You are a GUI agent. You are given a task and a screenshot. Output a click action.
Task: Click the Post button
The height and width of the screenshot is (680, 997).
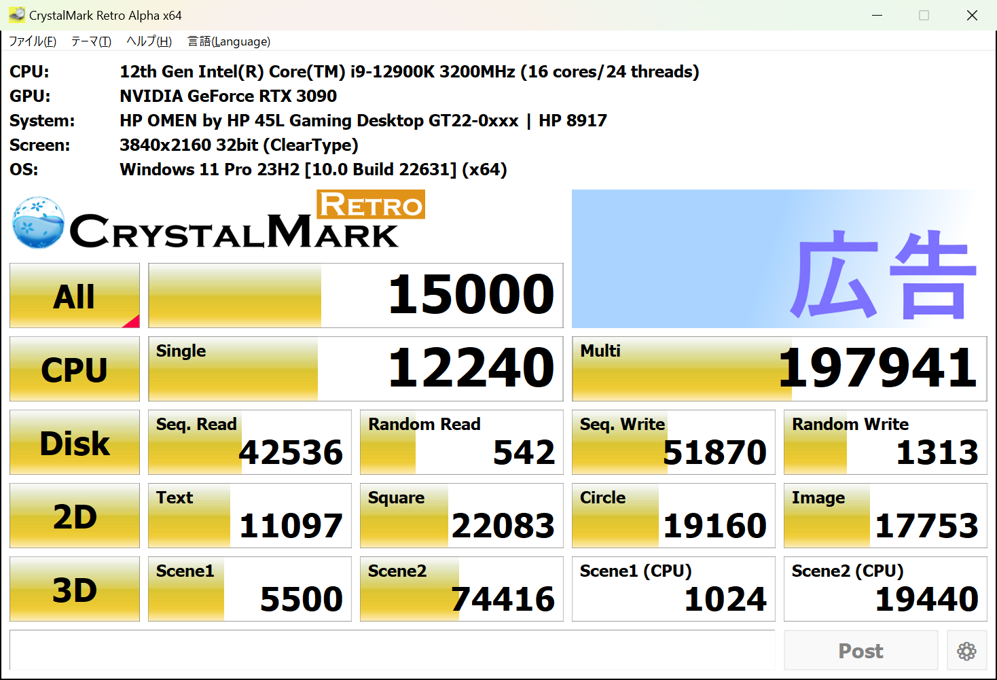click(861, 651)
